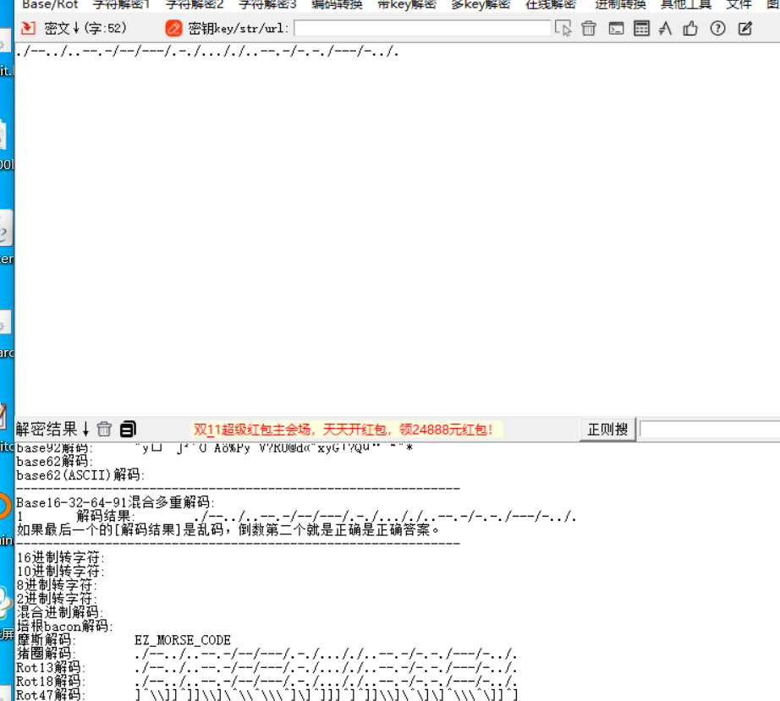Click the 正则搜 button
The height and width of the screenshot is (701, 780).
click(x=607, y=429)
